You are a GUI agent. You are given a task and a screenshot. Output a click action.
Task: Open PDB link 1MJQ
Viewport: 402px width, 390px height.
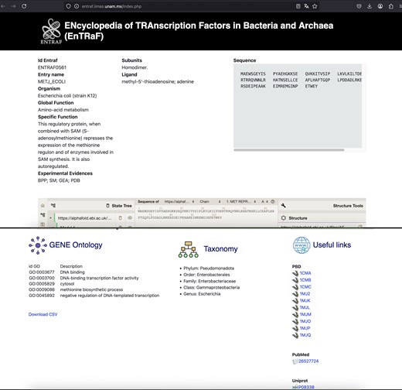tap(305, 335)
